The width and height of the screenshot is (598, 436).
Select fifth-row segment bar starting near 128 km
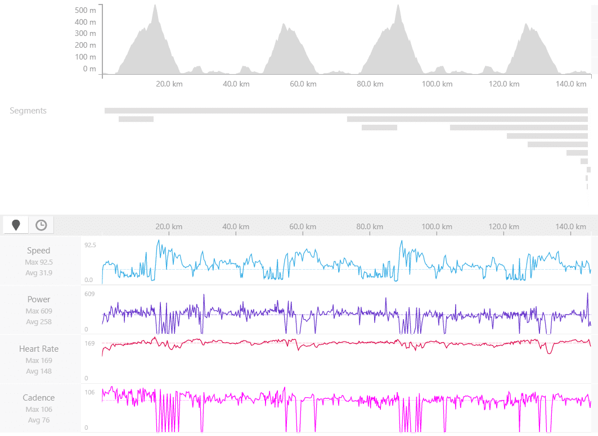point(557,144)
